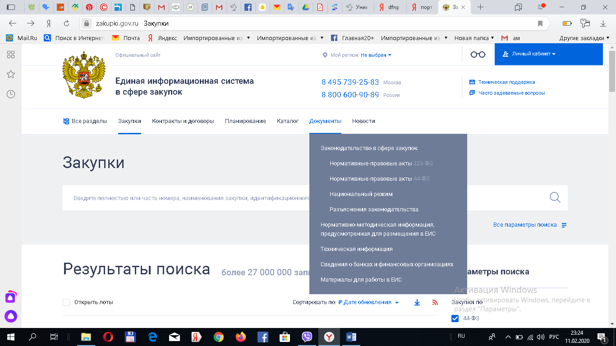Image resolution: width=616 pixels, height=346 pixels.
Task: Click the magnifier search icon in search field
Action: (x=555, y=197)
